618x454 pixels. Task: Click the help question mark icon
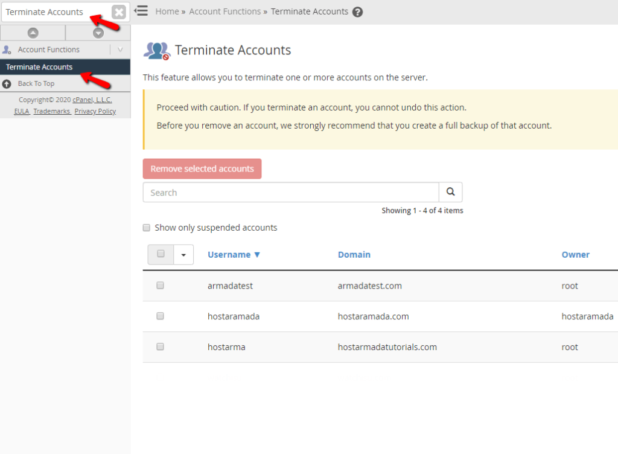click(357, 11)
